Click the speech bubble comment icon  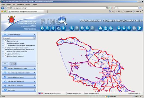pos(124,28)
